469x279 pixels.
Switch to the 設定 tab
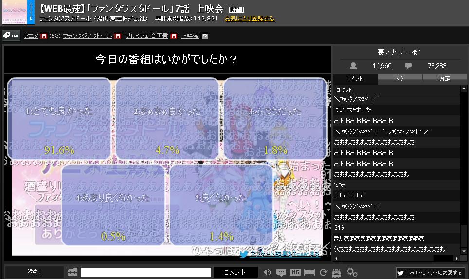(x=445, y=78)
